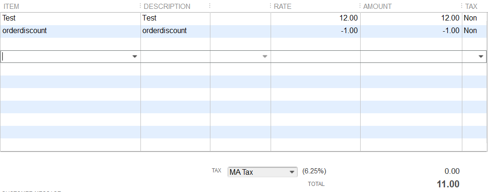Image resolution: width=488 pixels, height=192 pixels.
Task: Click the TAX column header
Action: coord(471,7)
